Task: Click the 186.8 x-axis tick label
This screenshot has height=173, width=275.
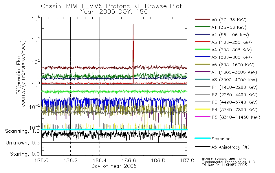Action: click(x=158, y=160)
